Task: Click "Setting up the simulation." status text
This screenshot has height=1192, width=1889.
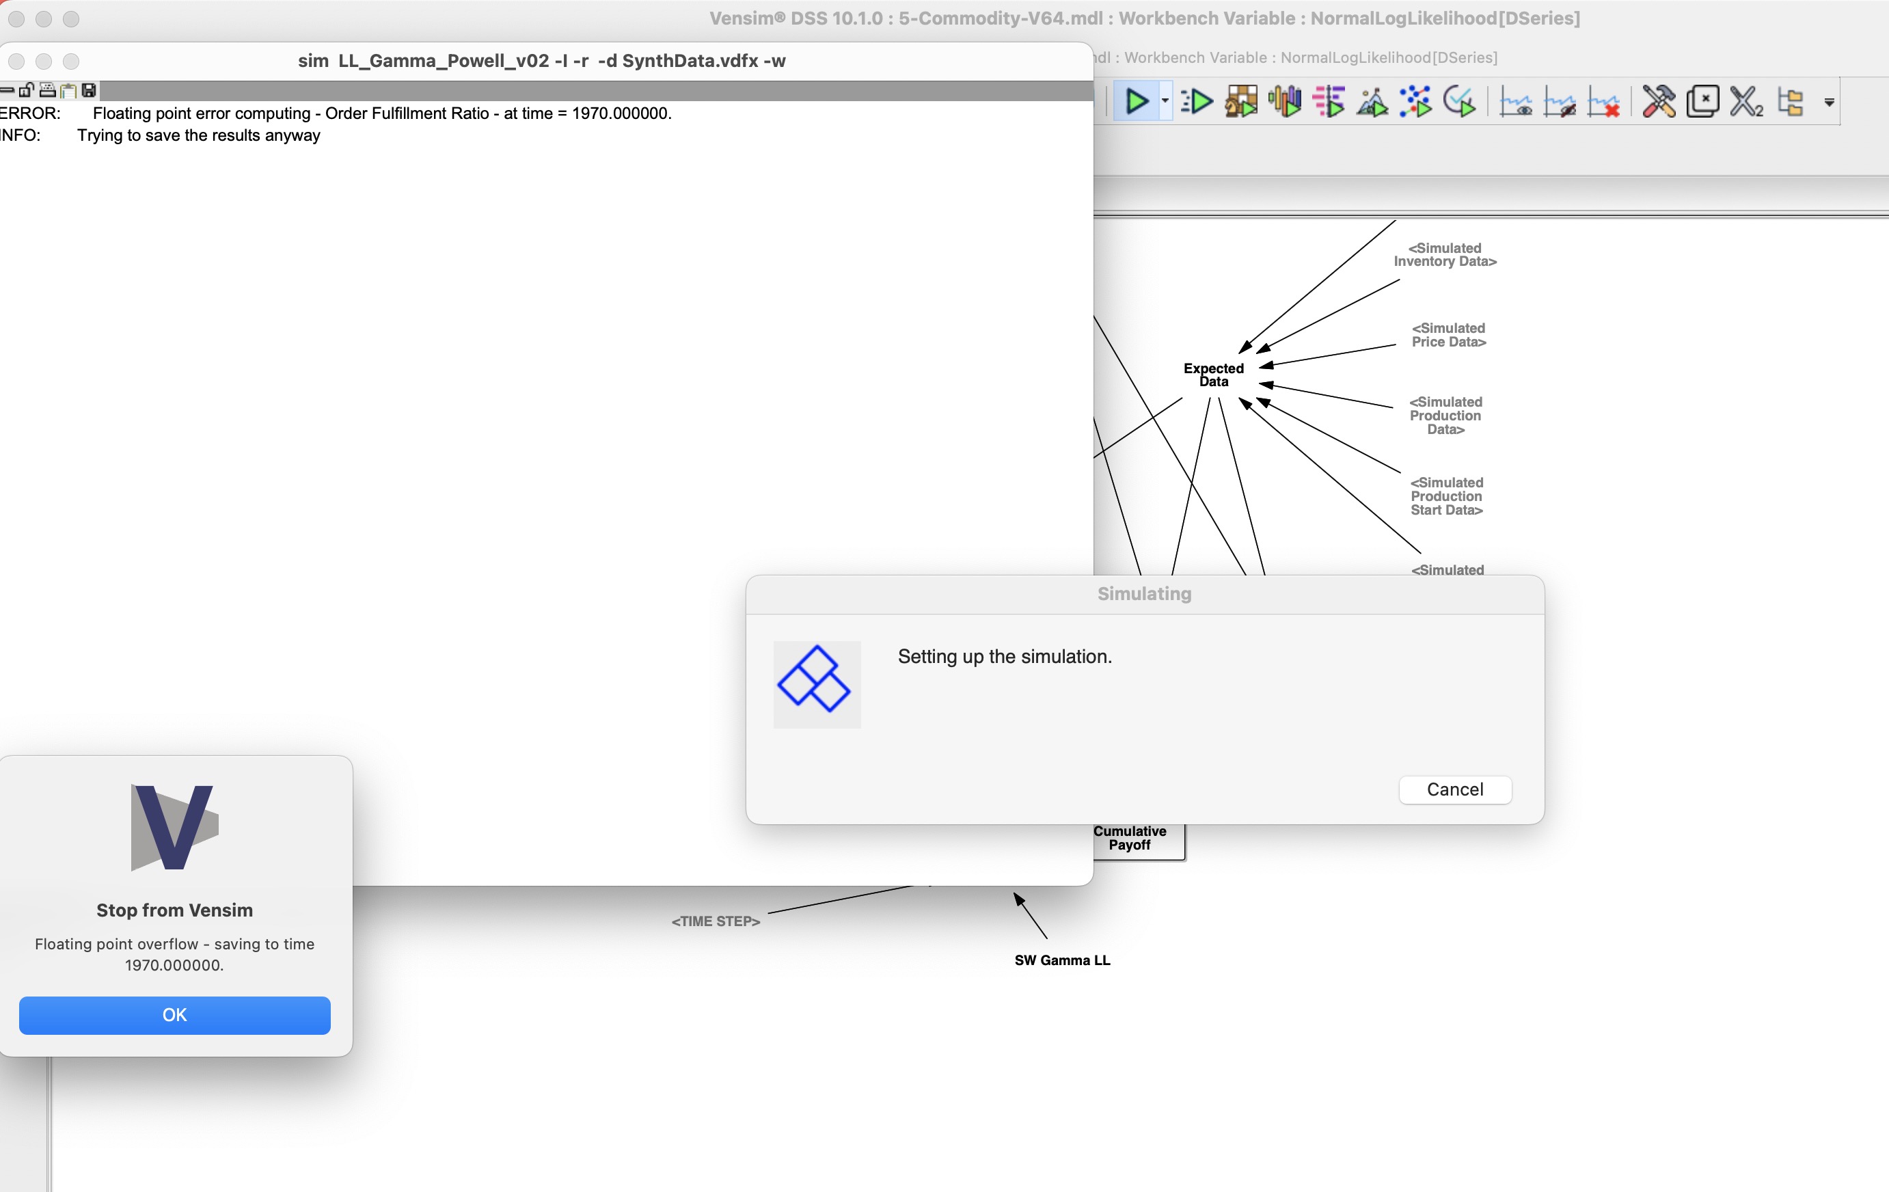Action: tap(1005, 656)
